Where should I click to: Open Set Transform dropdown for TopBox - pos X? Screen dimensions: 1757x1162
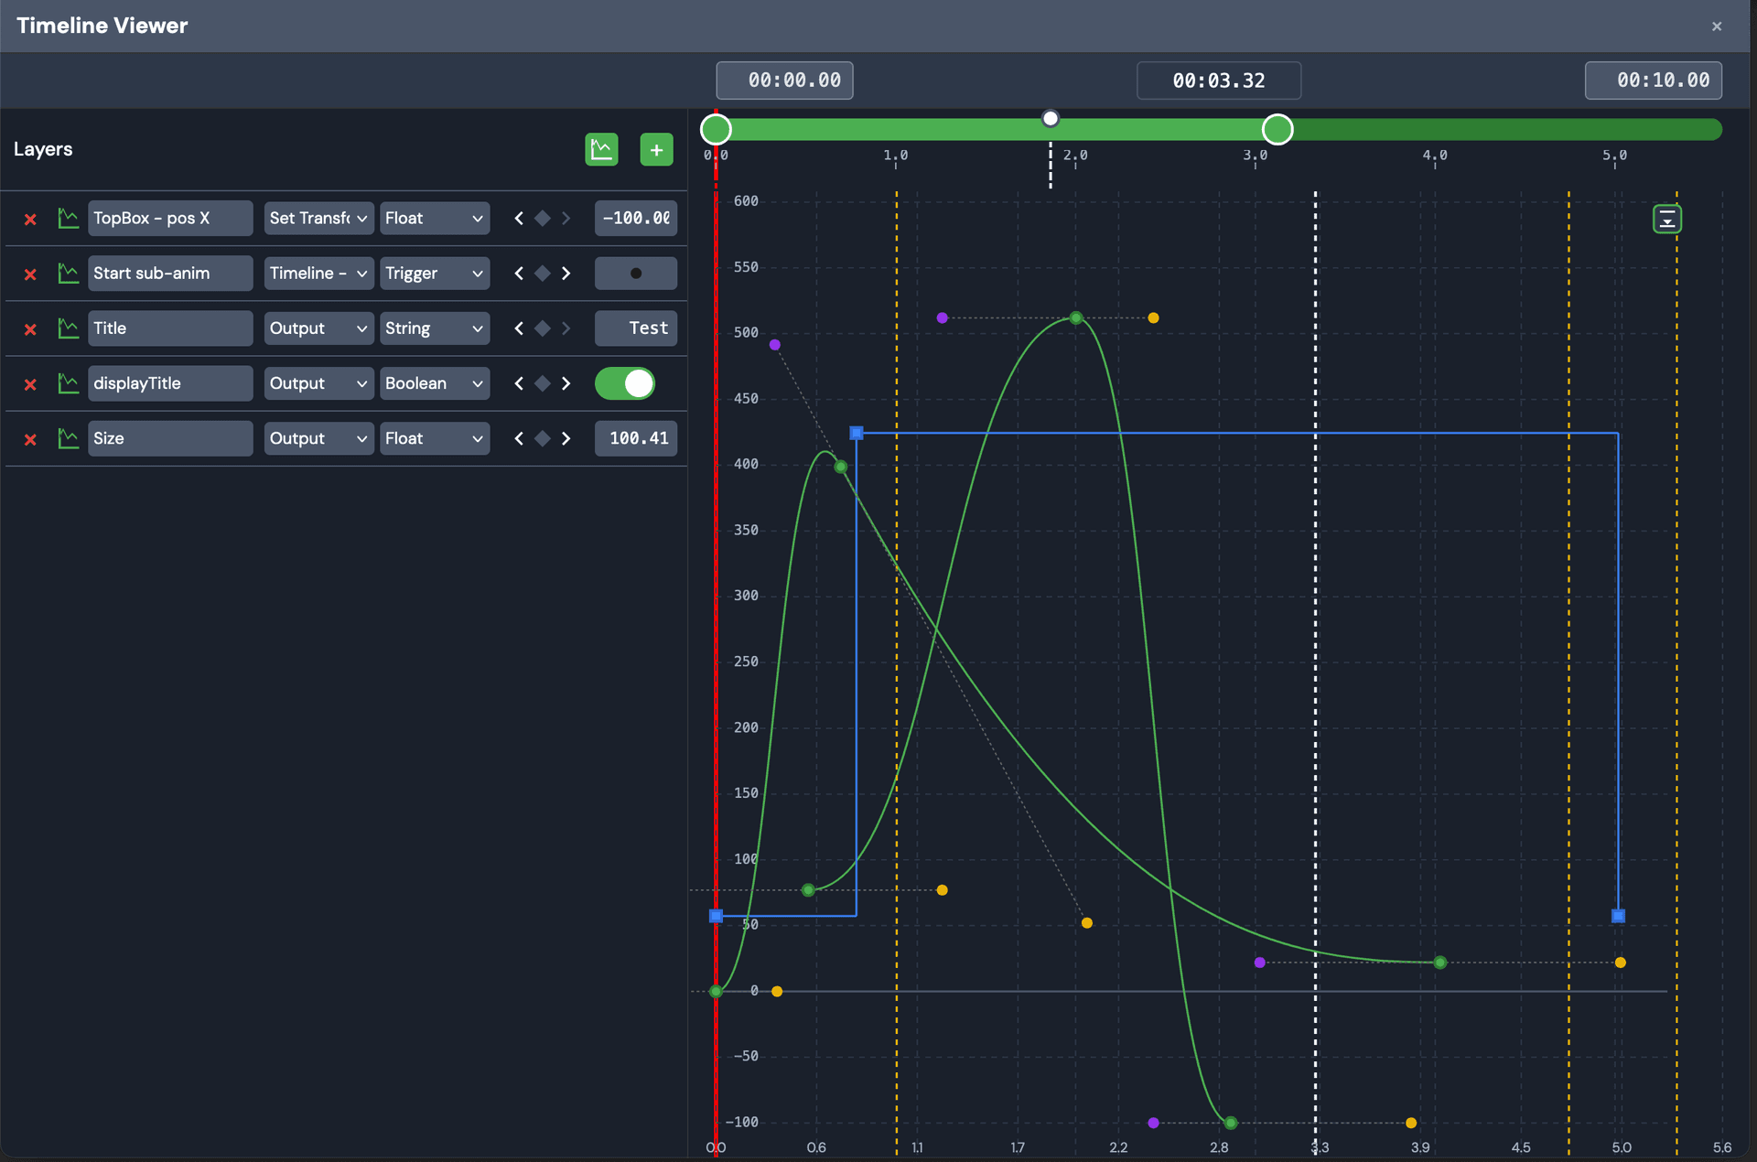(318, 218)
